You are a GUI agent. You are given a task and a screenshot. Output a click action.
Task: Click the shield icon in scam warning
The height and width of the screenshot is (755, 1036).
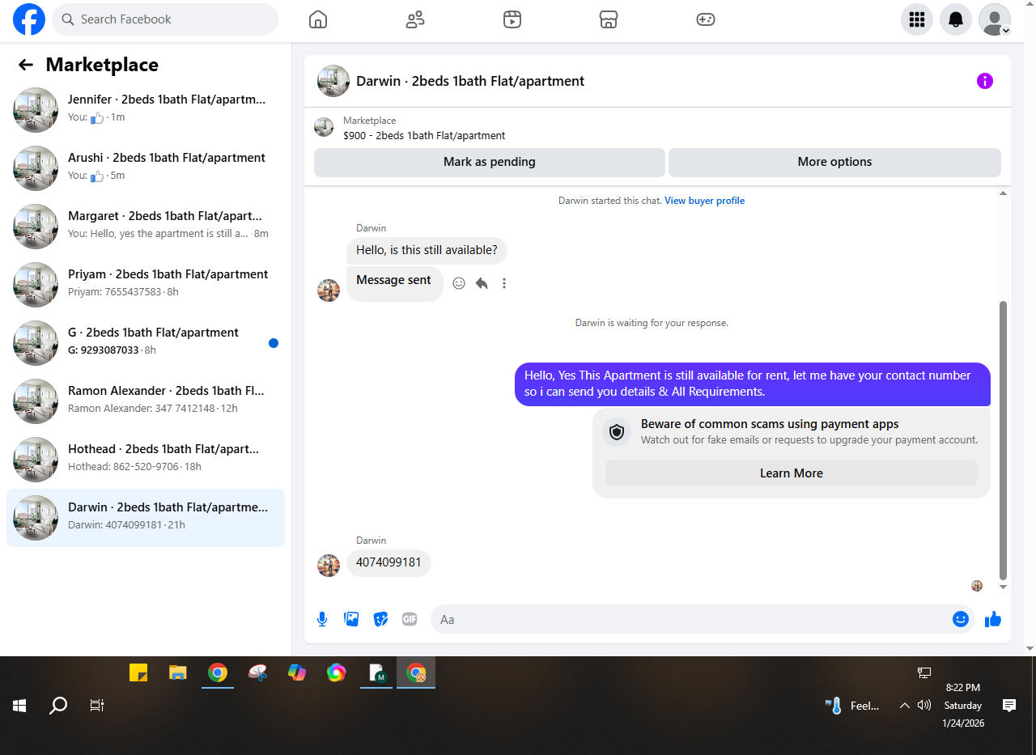point(617,432)
